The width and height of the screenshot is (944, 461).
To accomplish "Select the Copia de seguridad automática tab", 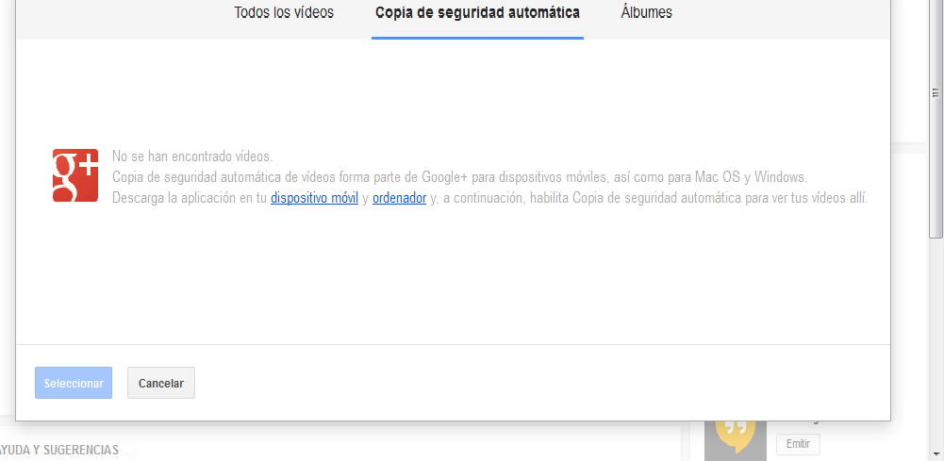I will pyautogui.click(x=477, y=12).
